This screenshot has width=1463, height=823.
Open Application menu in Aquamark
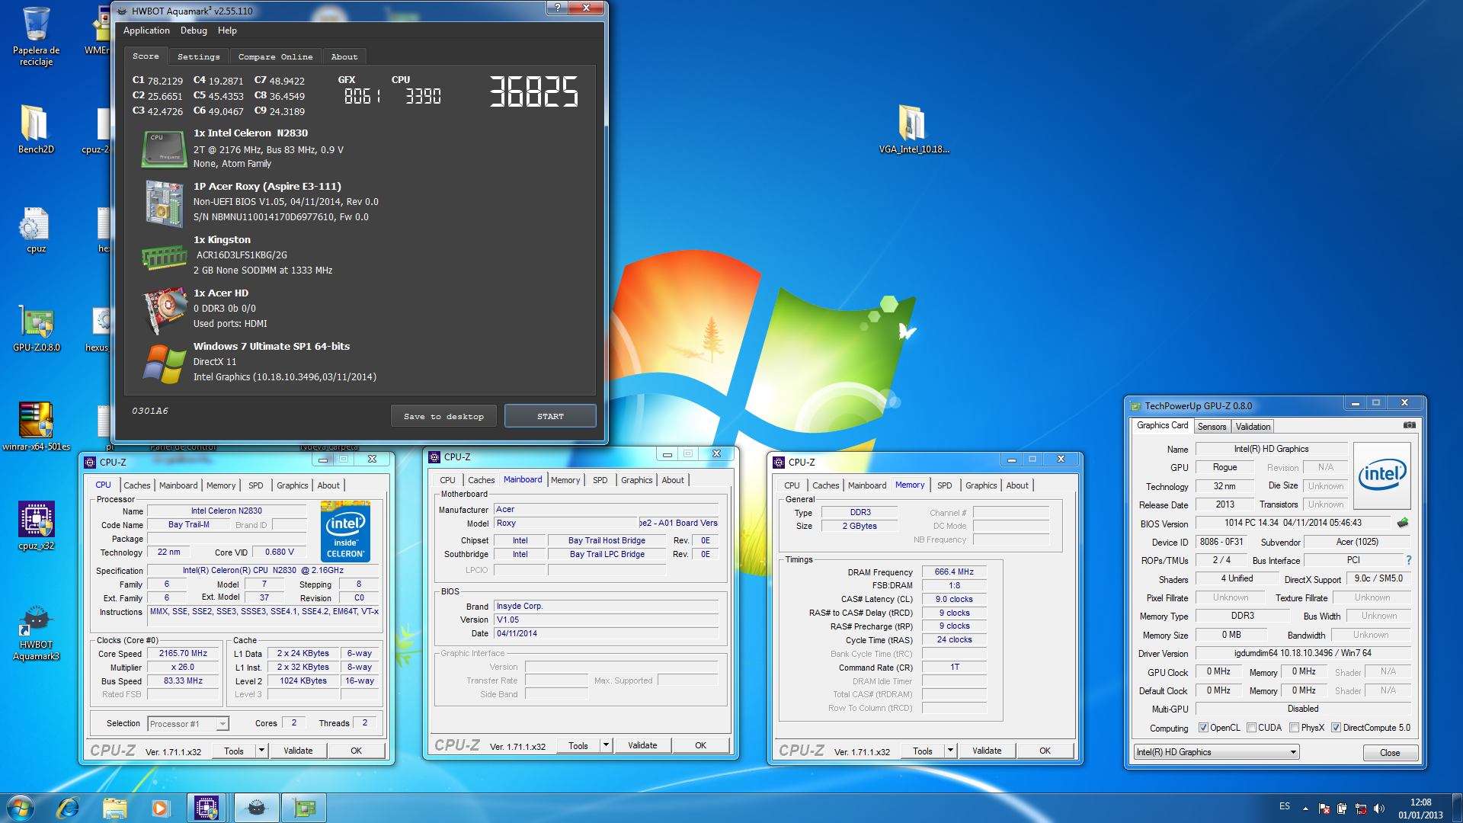(x=146, y=30)
